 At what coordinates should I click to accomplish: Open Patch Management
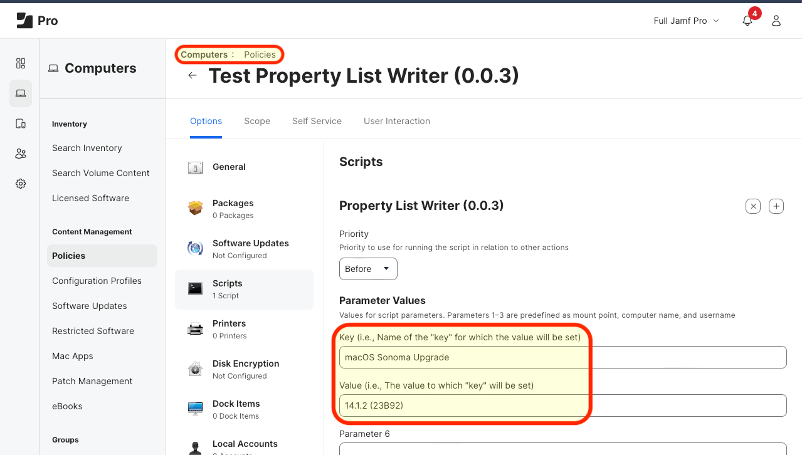pyautogui.click(x=92, y=381)
